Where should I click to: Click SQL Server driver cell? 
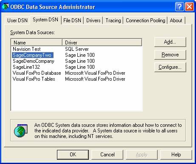77,49
